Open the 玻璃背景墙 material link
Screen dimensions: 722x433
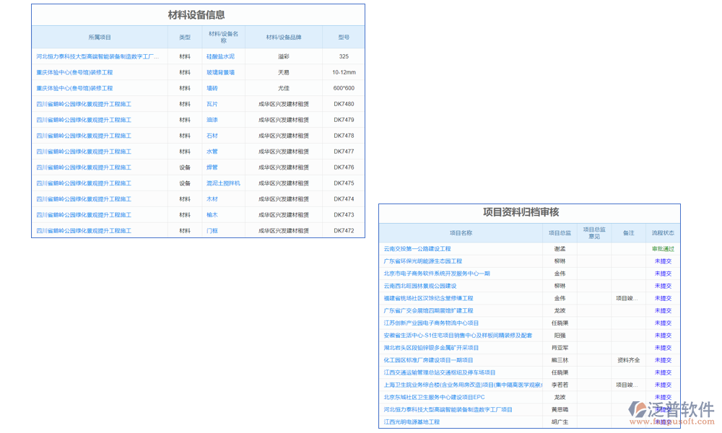tap(220, 72)
